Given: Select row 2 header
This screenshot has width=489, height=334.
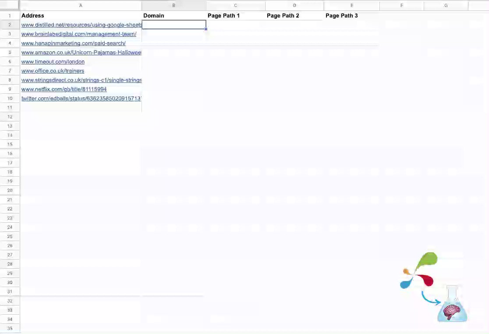Looking at the screenshot, I should pyautogui.click(x=10, y=25).
